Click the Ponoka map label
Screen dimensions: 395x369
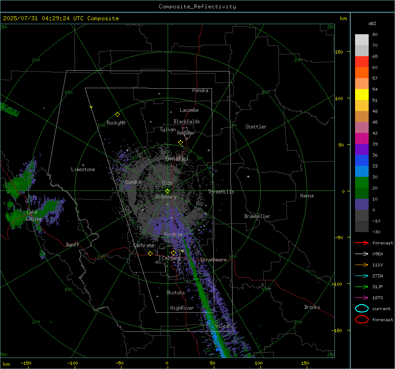pos(200,90)
